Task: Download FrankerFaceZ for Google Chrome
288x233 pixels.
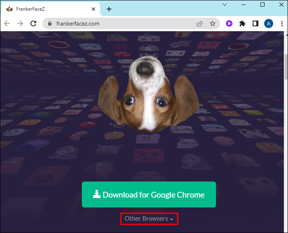Action: (149, 195)
